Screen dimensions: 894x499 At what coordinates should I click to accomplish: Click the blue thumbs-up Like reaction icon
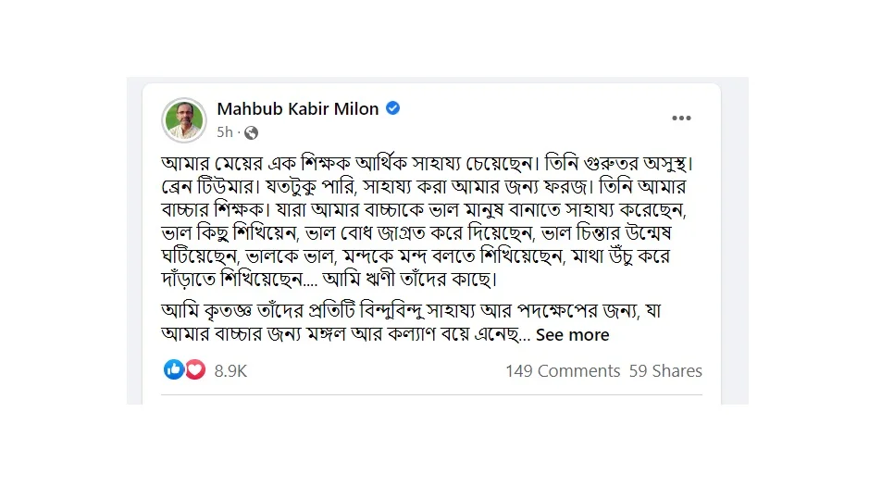tap(174, 369)
